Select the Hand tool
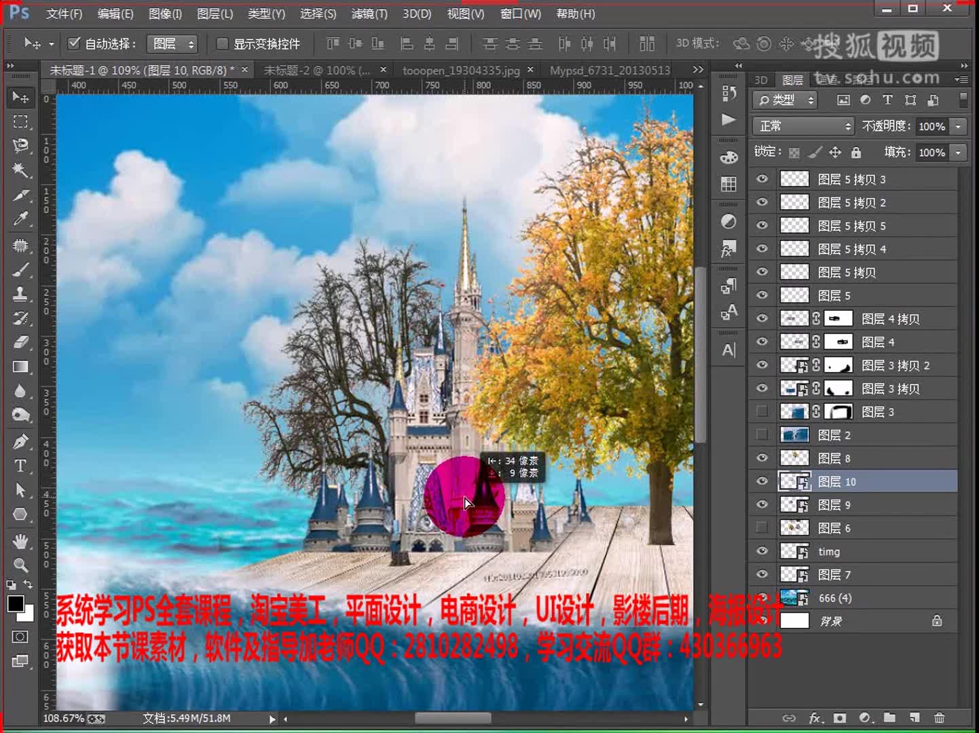 20,541
